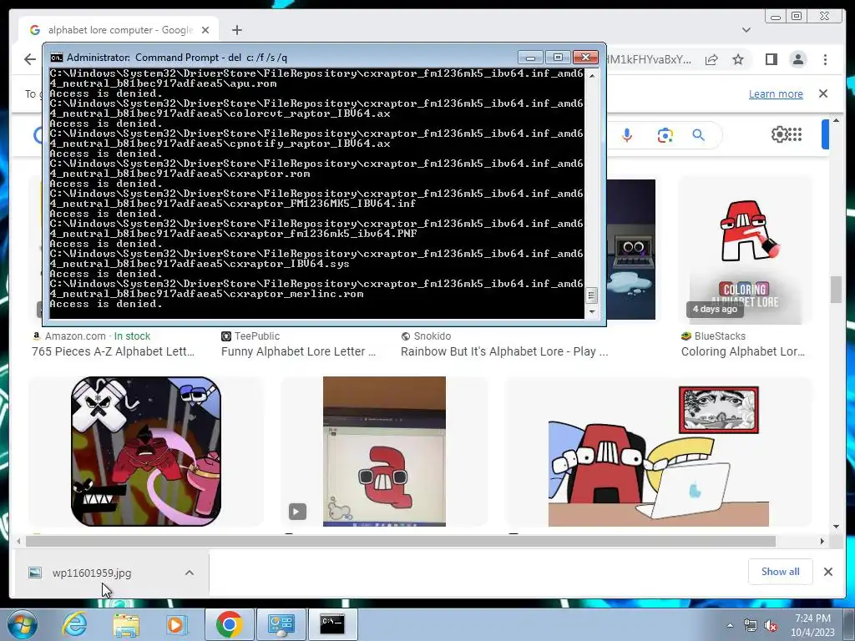The width and height of the screenshot is (855, 641).
Task: Close the alphabet lore computer tab
Action: (x=205, y=30)
